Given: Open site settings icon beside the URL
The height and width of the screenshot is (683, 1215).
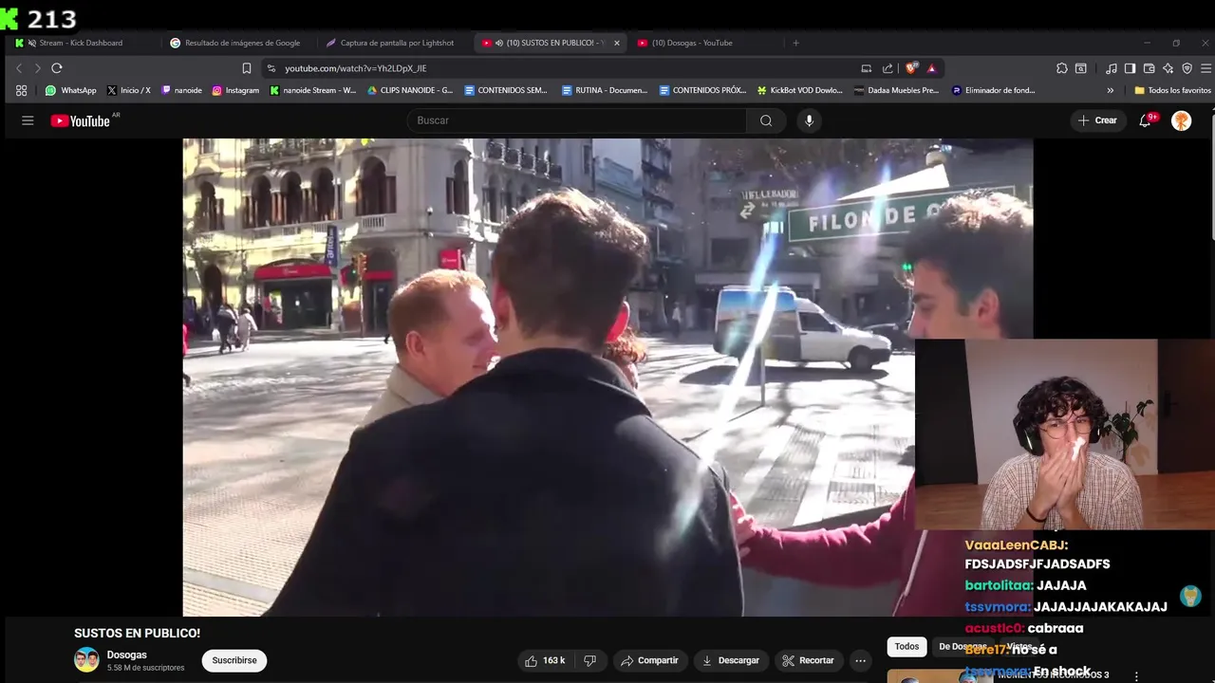Looking at the screenshot, I should pos(271,68).
